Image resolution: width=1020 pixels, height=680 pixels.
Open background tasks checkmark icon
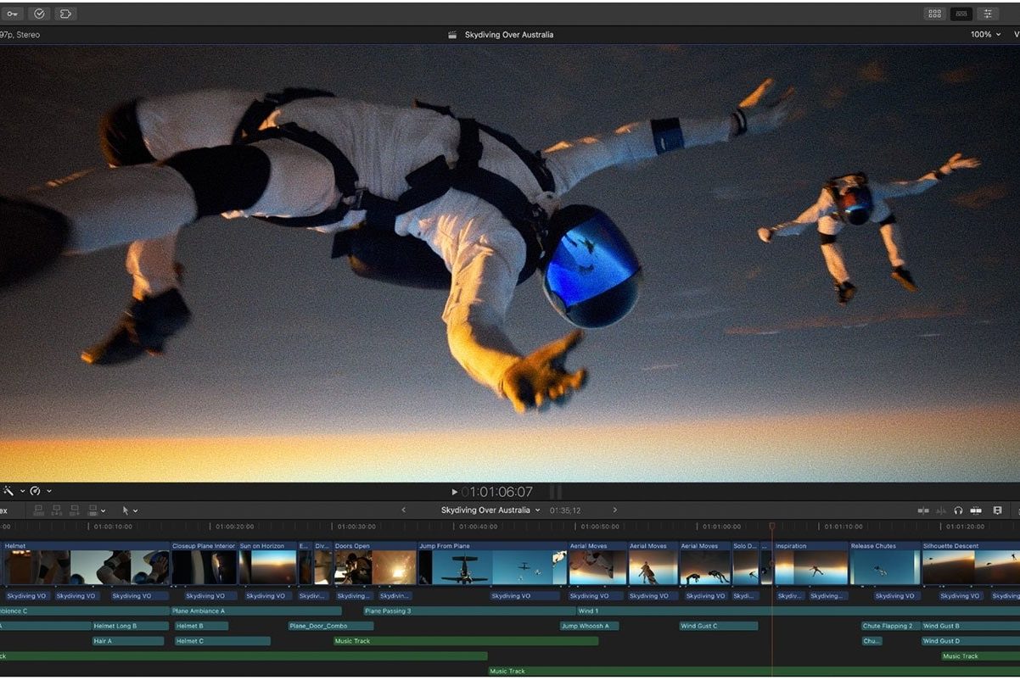39,14
